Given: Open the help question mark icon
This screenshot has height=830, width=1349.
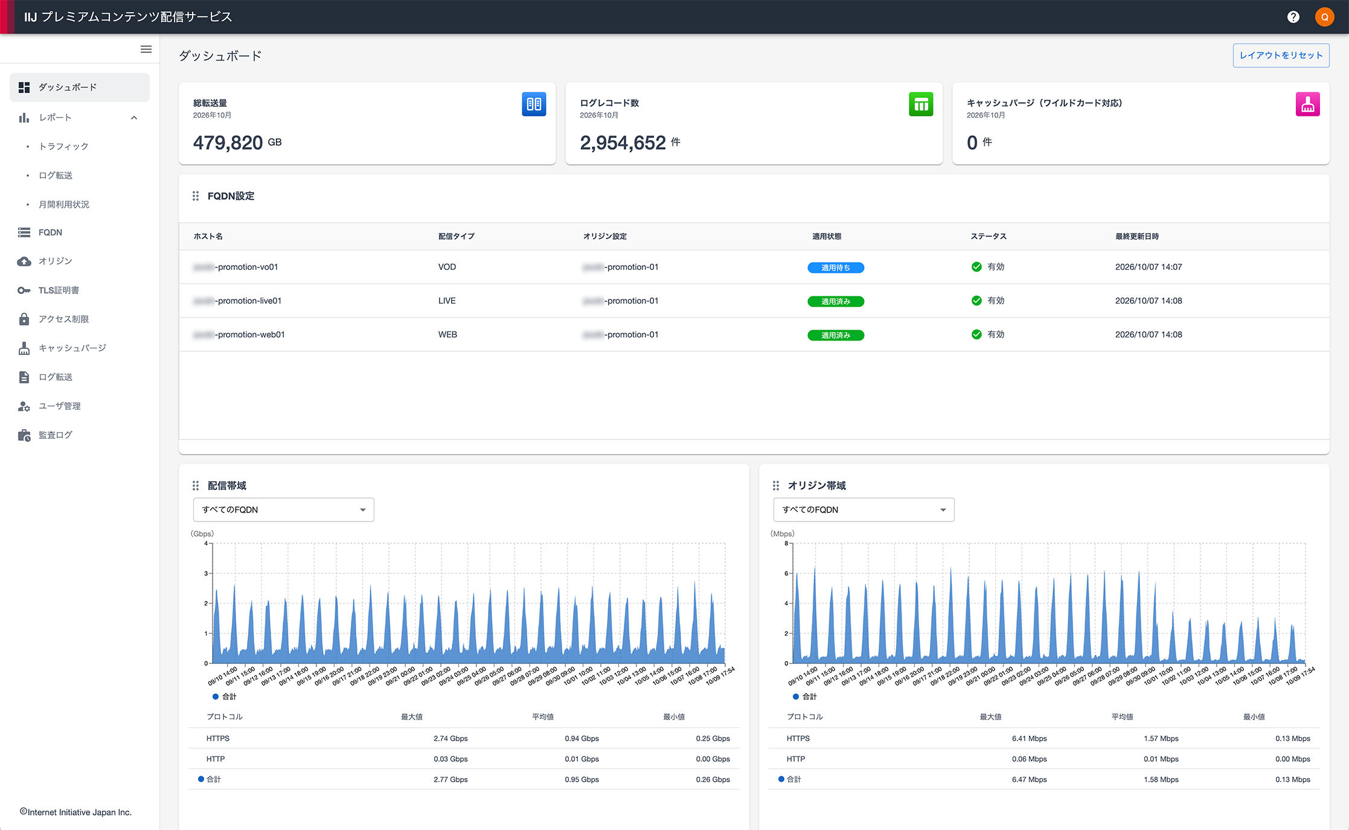Looking at the screenshot, I should click(1293, 17).
